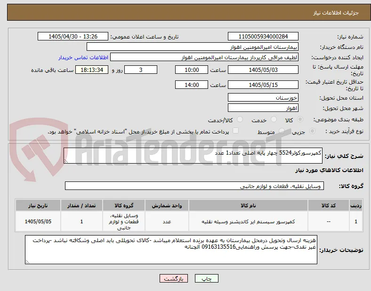Click the row number cell 1
The height and width of the screenshot is (291, 371).
coord(356,221)
